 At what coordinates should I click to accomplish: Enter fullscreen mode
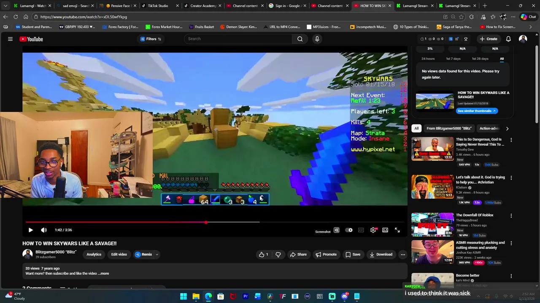tap(397, 230)
